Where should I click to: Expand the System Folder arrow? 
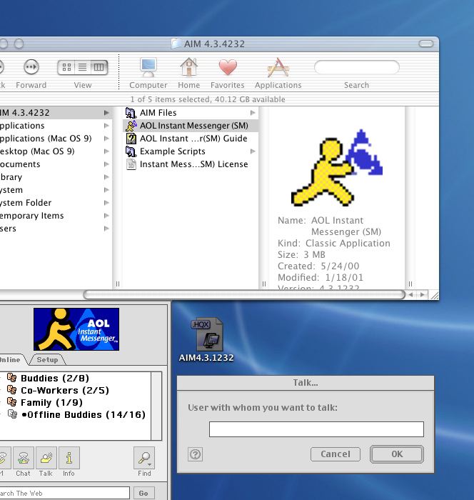click(106, 203)
